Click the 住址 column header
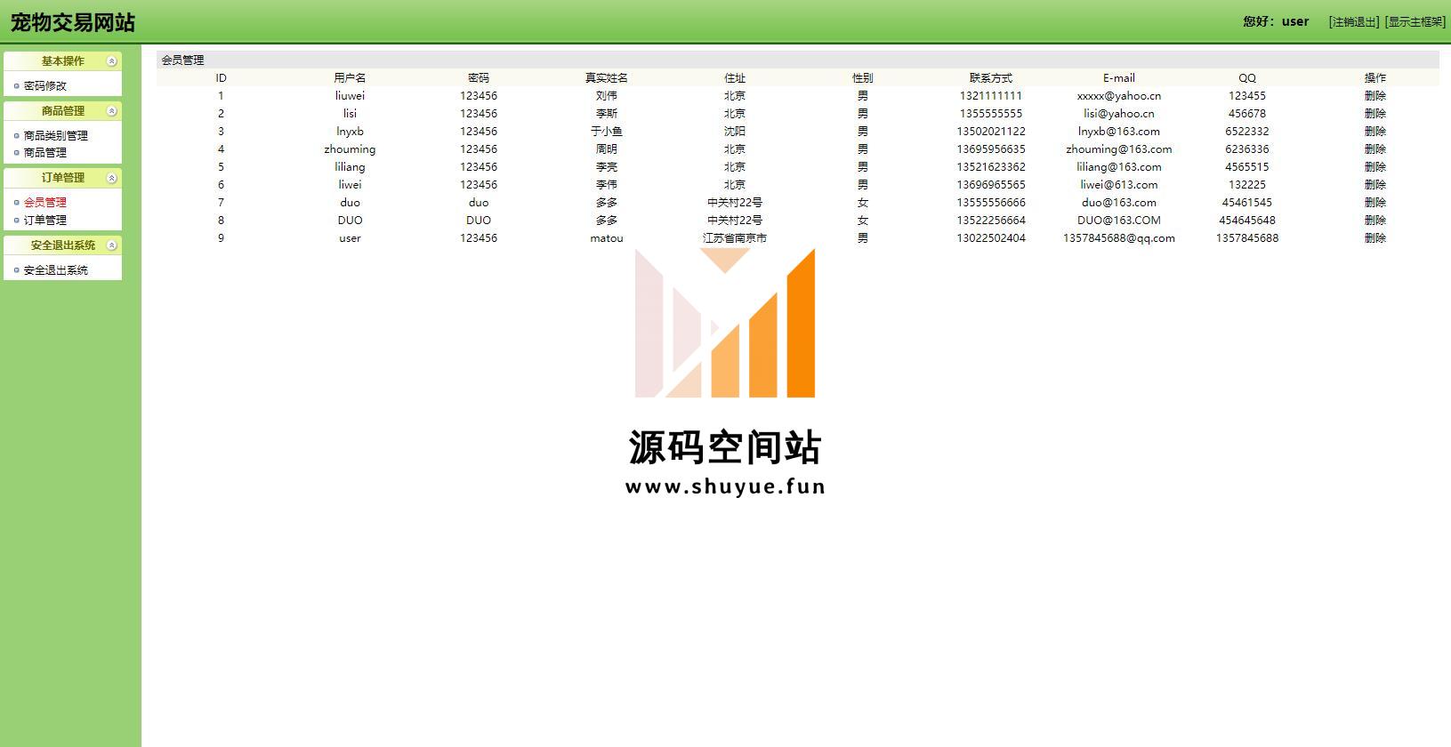The image size is (1451, 747). (735, 78)
